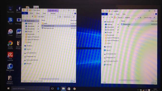
Task: Expand the ribbon in the nor check window
Action: pyautogui.click(x=73, y=13)
